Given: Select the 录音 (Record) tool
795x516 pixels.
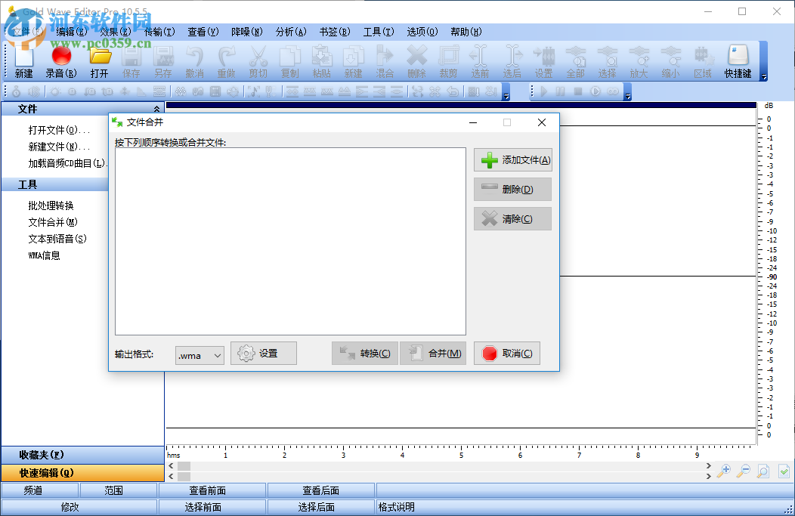Looking at the screenshot, I should (60, 60).
